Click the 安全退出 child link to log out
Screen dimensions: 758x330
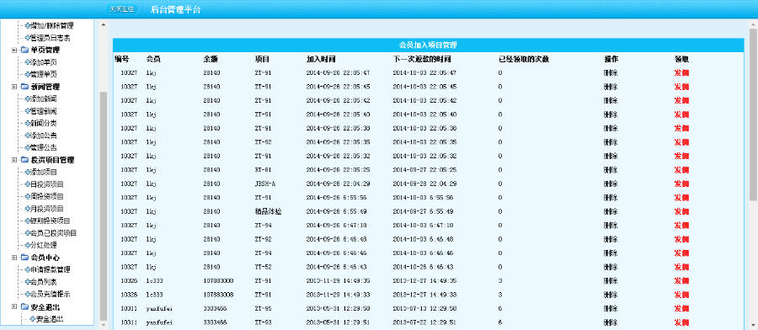pyautogui.click(x=50, y=319)
